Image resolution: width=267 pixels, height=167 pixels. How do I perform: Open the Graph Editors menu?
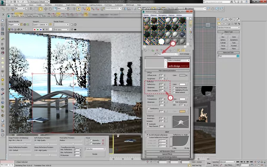(71, 5)
